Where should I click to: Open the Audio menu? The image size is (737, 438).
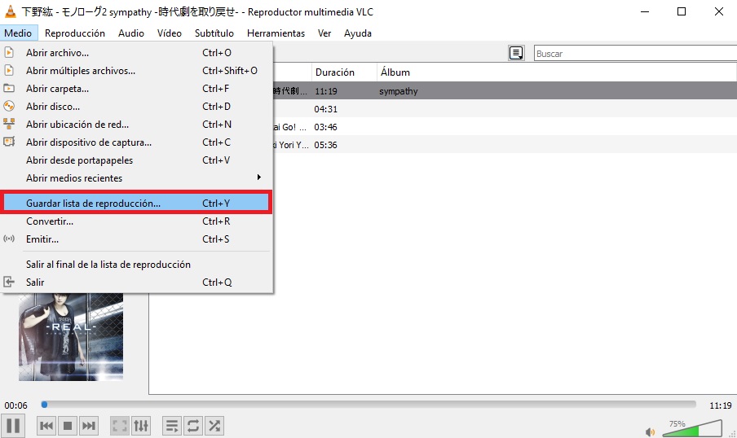(x=131, y=33)
